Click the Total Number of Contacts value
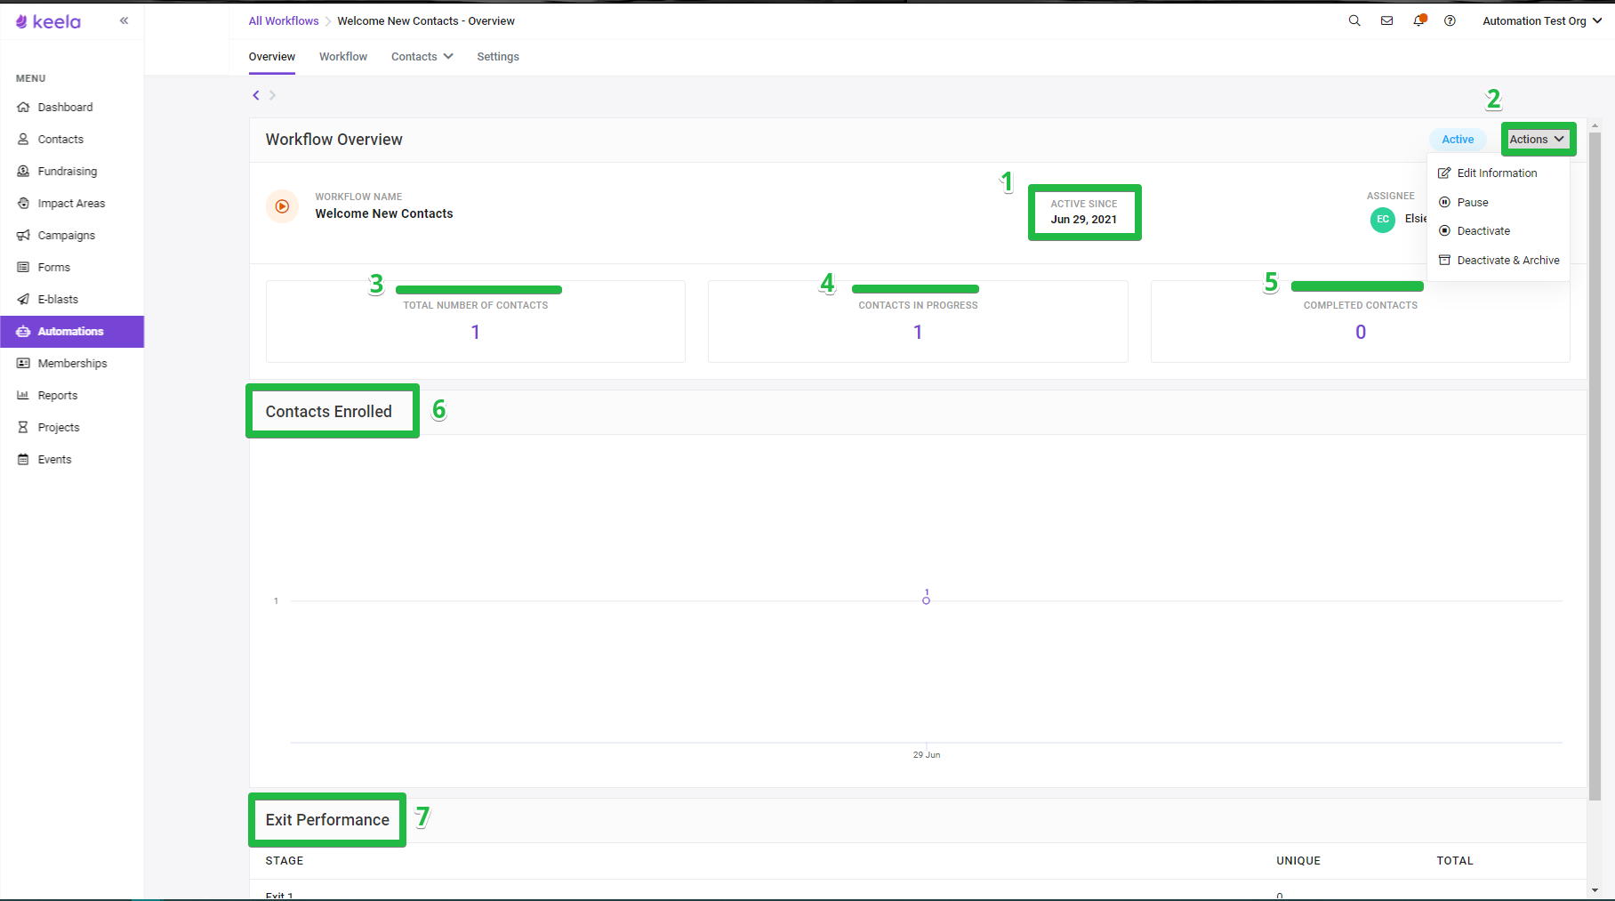This screenshot has height=901, width=1615. (x=476, y=332)
